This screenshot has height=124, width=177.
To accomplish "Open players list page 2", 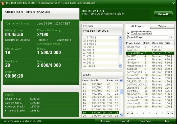I will (143, 113).
